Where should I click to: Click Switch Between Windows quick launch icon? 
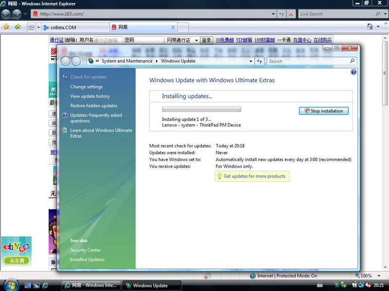[x=36, y=286]
